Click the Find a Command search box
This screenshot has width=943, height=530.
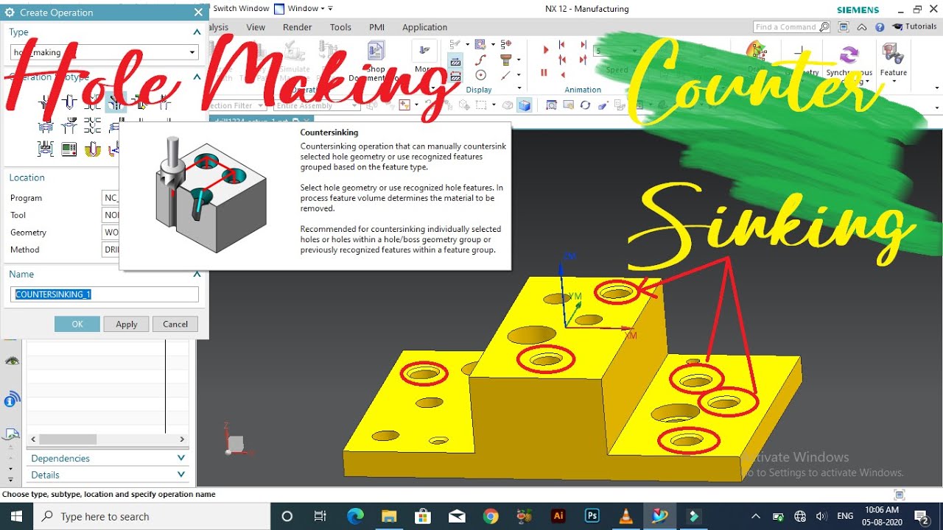click(x=791, y=27)
